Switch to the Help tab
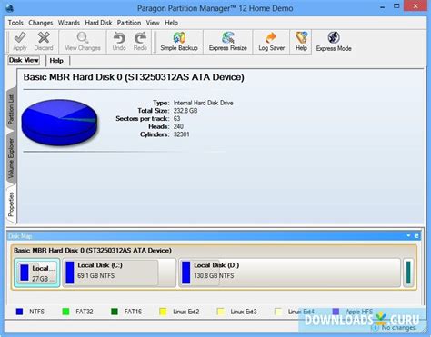This screenshot has height=337, width=431. click(x=56, y=61)
